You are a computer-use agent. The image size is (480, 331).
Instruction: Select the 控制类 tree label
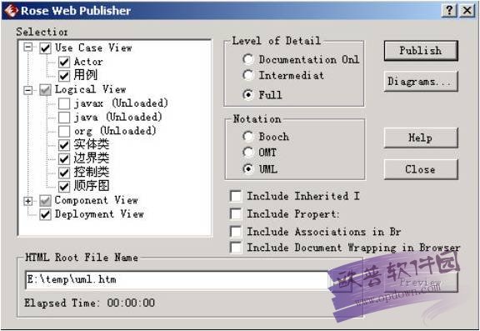91,172
